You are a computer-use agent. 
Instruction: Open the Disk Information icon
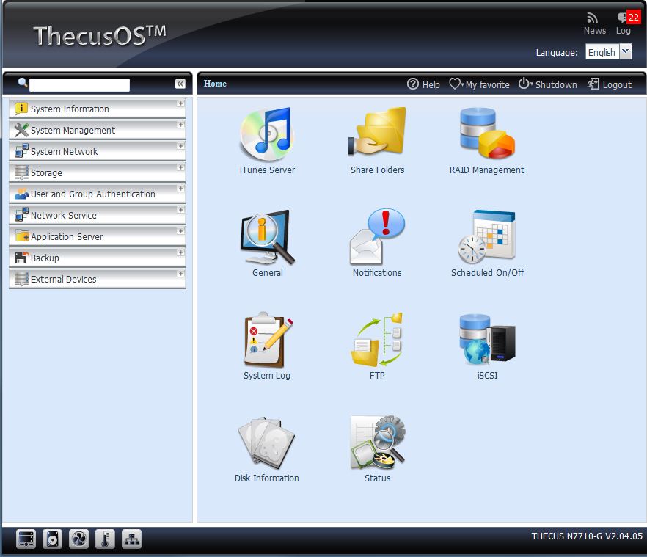click(266, 443)
